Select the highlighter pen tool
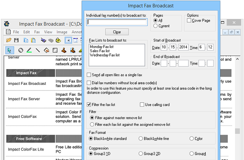 pos(29,50)
